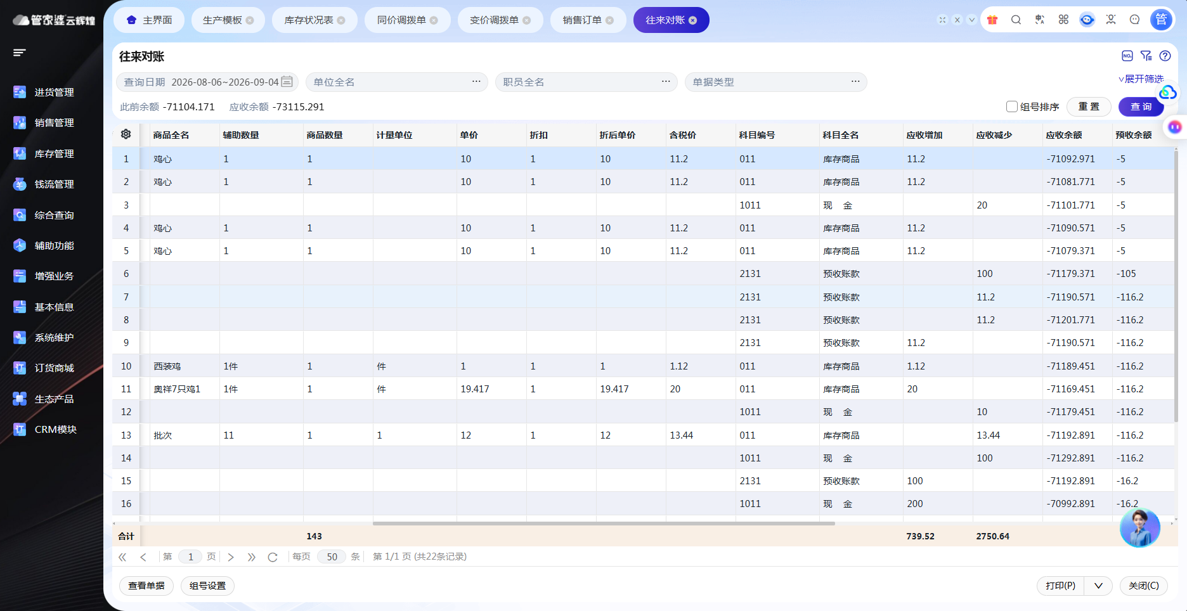The image size is (1187, 611).
Task: Open the chat message bubble icon
Action: 1134,20
